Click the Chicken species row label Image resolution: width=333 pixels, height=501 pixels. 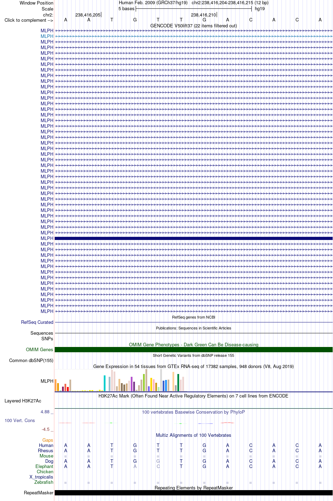(x=45, y=472)
